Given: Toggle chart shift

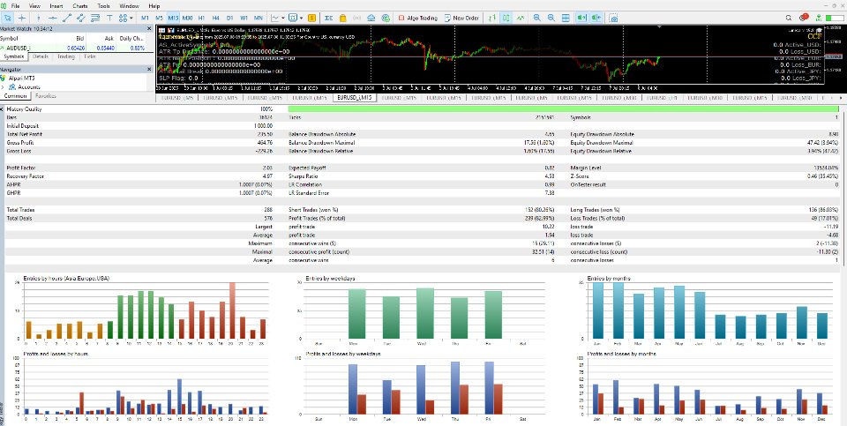Looking at the screenshot, I should click(x=596, y=18).
